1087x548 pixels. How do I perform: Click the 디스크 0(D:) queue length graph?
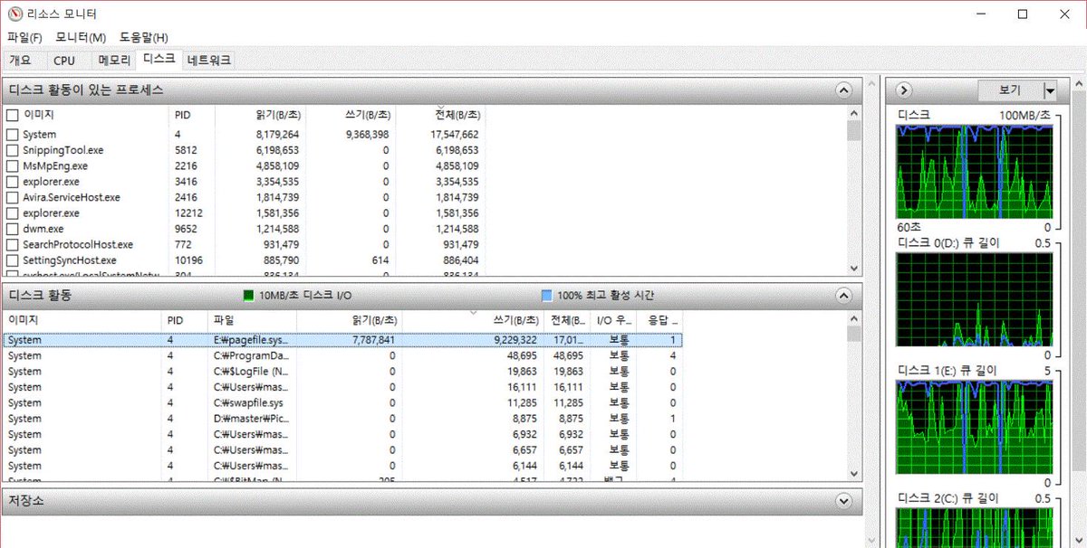click(975, 300)
